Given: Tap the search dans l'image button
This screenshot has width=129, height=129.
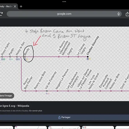Looking at the screenshot, I should [7, 96].
